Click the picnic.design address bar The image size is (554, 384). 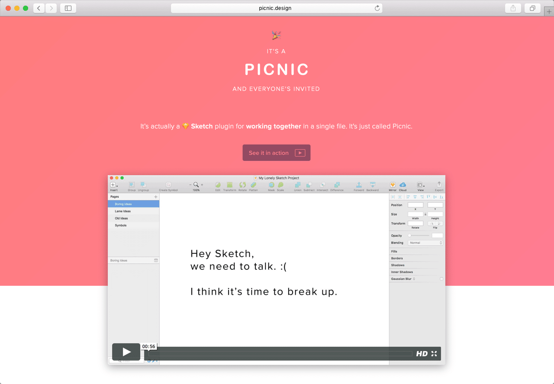[276, 8]
